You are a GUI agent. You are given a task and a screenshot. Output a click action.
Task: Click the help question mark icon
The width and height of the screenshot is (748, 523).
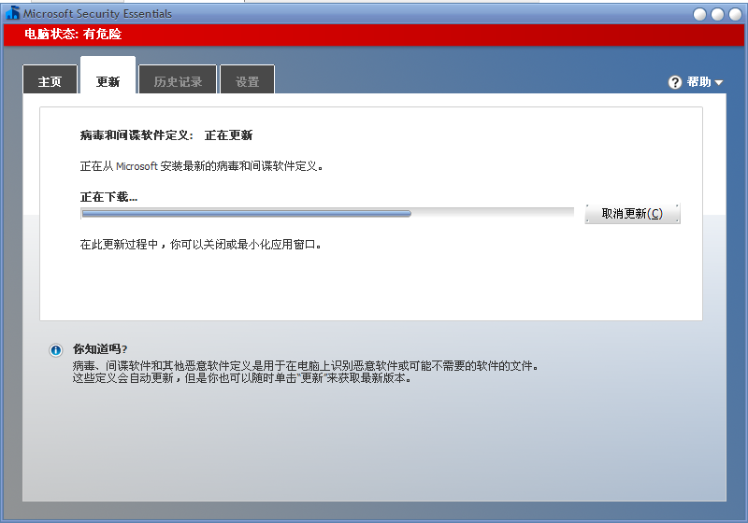click(675, 82)
